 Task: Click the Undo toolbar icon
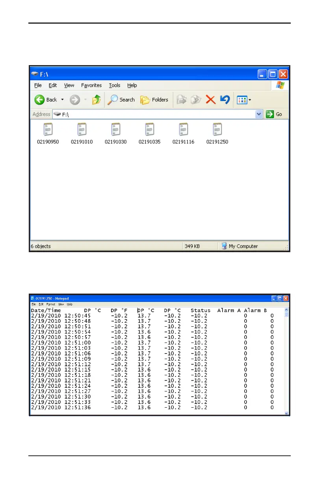(x=225, y=100)
